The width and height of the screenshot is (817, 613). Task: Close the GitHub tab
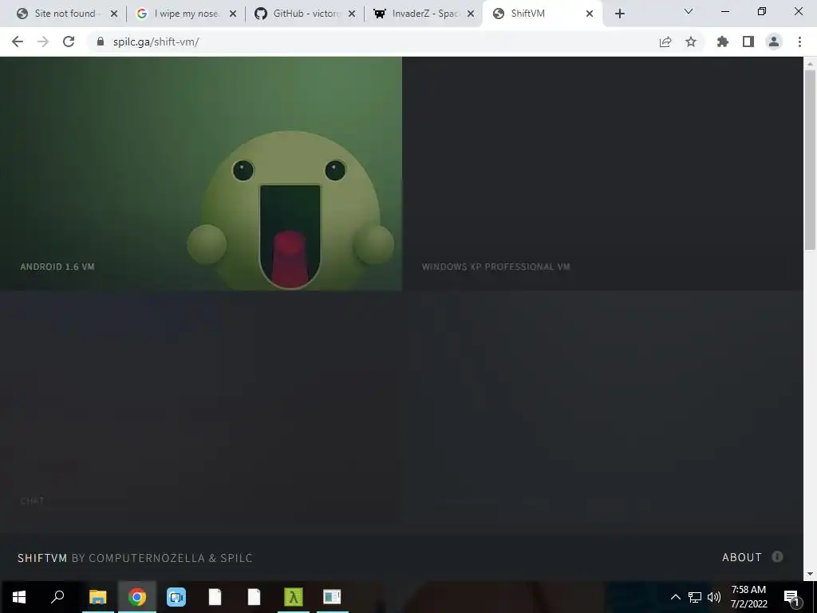tap(352, 14)
